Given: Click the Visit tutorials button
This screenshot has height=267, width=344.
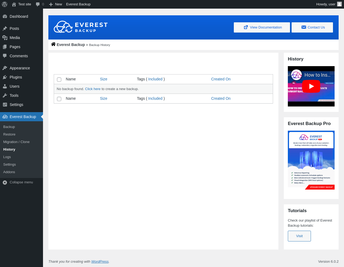Looking at the screenshot, I should (299, 236).
